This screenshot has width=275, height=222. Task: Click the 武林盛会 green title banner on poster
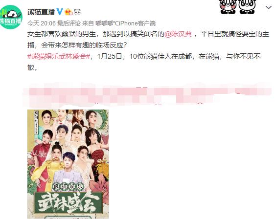68,203
